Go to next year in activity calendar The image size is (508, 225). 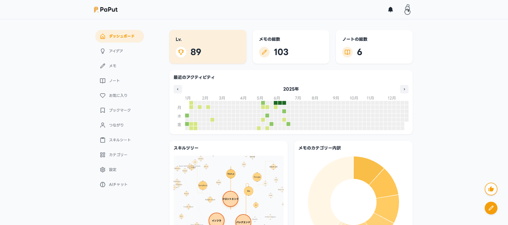click(x=404, y=89)
